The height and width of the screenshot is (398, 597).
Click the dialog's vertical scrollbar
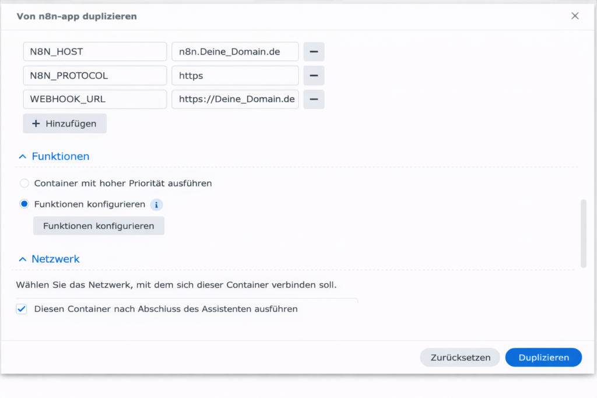click(584, 233)
